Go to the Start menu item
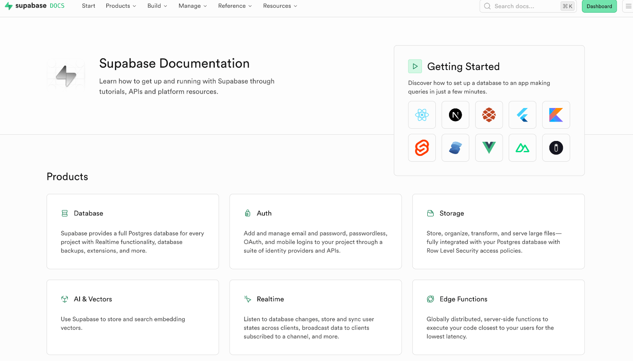 pos(89,6)
